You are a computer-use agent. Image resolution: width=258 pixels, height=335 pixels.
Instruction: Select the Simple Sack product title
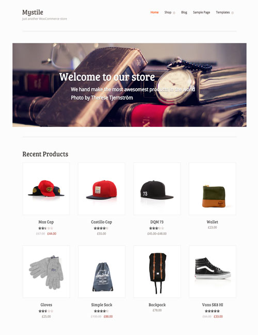pyautogui.click(x=102, y=305)
